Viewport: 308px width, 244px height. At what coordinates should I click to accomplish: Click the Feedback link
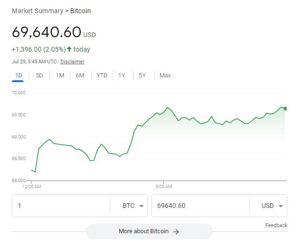(276, 226)
